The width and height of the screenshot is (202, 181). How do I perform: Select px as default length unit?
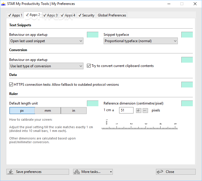tap(22, 111)
